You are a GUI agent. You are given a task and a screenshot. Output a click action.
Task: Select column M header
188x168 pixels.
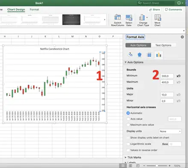pos(72,37)
